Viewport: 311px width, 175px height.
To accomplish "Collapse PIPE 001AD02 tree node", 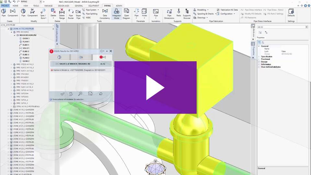I will 11,32.
